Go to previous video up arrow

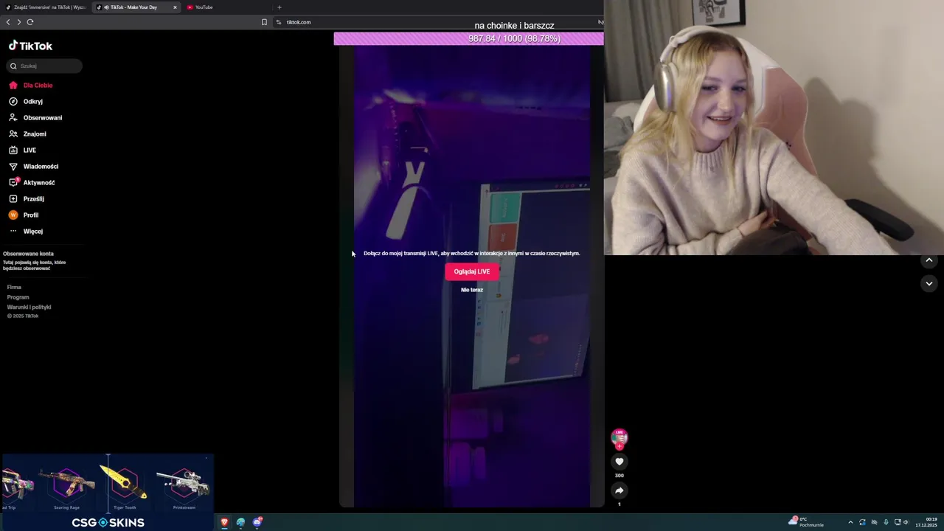(x=929, y=260)
